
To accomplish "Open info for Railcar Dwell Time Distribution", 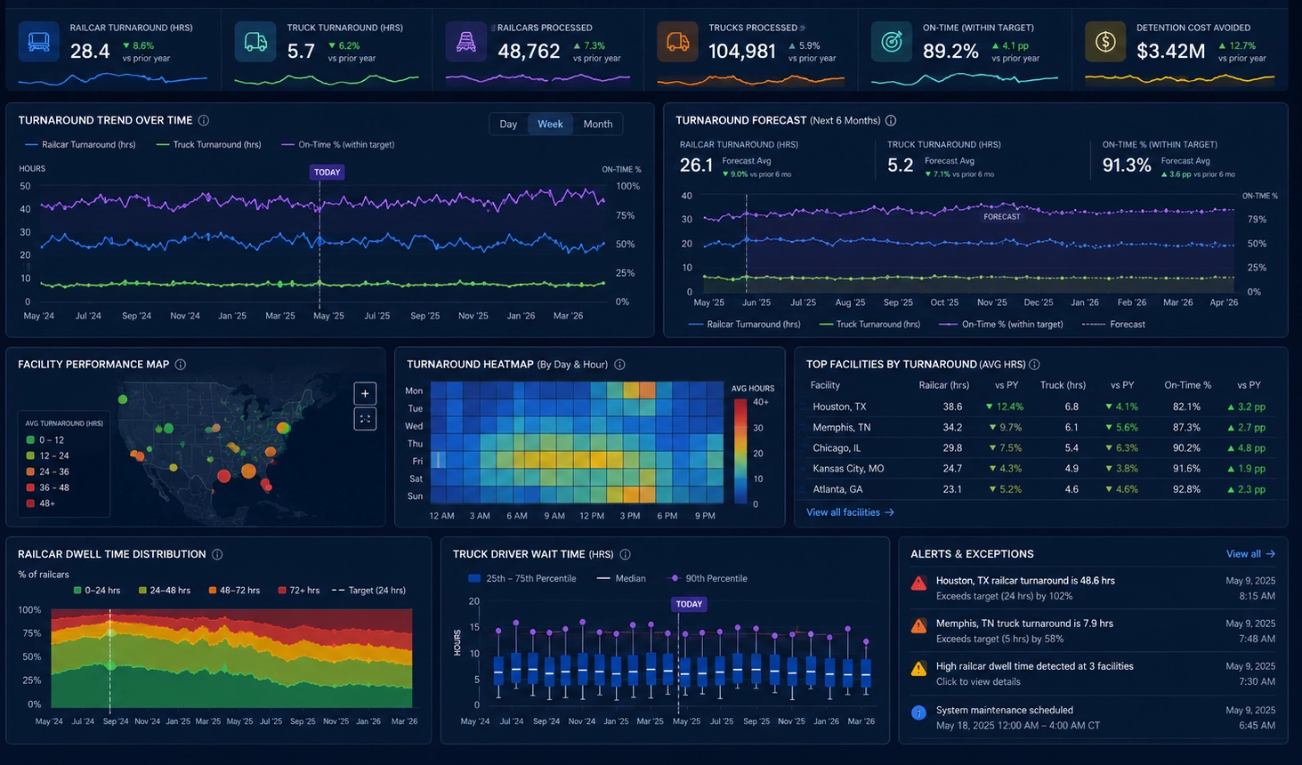I will (217, 554).
